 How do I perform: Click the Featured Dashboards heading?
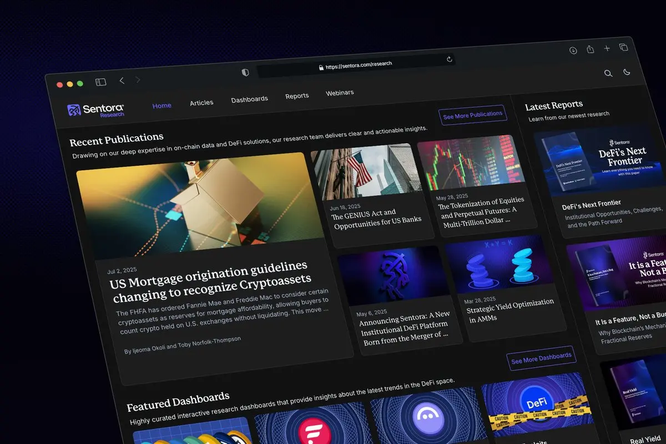point(178,402)
